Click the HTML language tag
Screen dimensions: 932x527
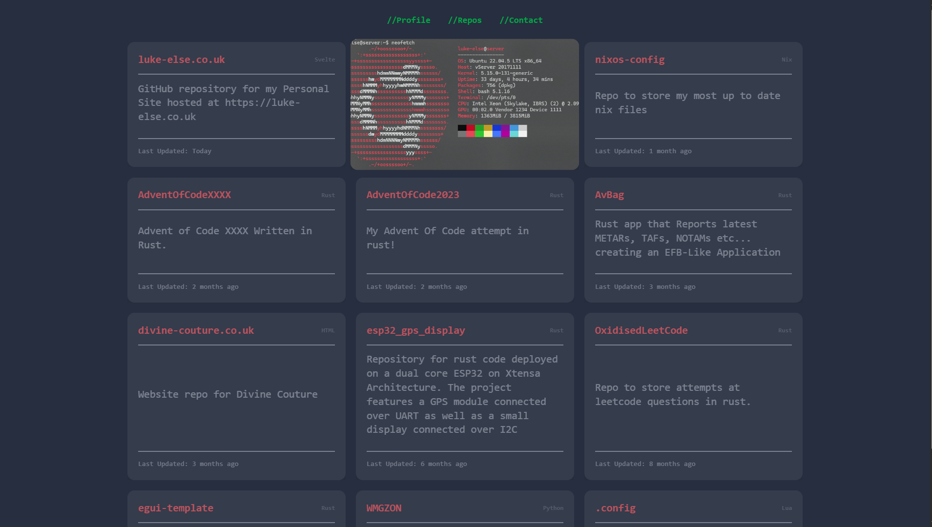[328, 330]
